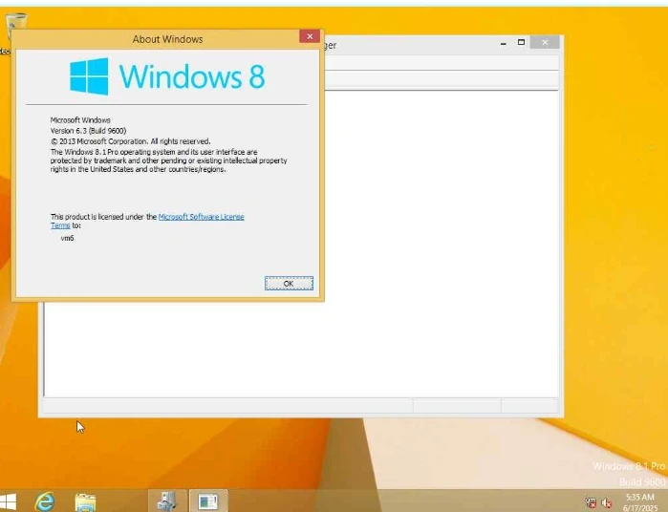Open the Start button on the taskbar
Image resolution: width=668 pixels, height=512 pixels.
pyautogui.click(x=8, y=502)
